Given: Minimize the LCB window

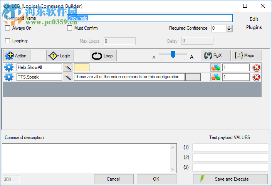Looking at the screenshot, I should click(228, 6).
